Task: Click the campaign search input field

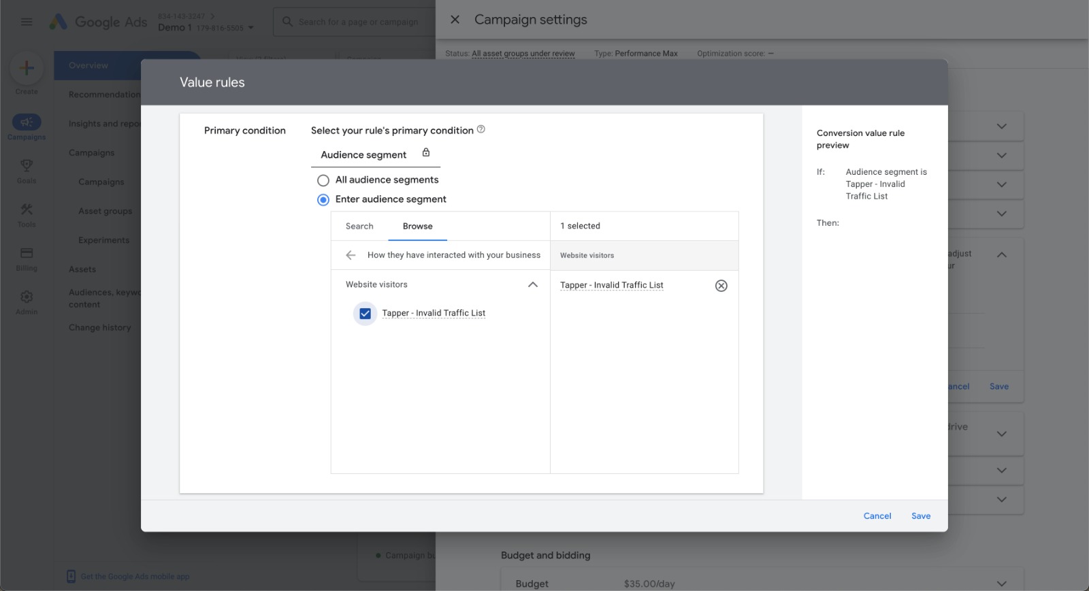Action: 358,22
